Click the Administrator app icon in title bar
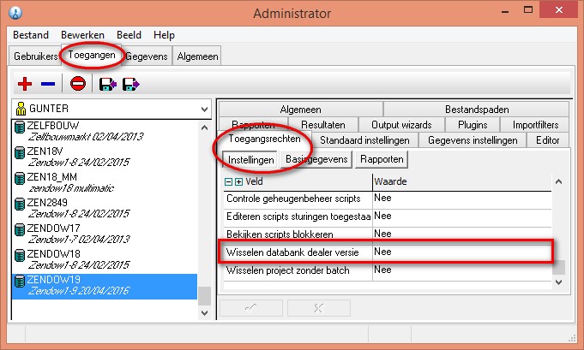The width and height of the screenshot is (584, 350). [x=15, y=13]
